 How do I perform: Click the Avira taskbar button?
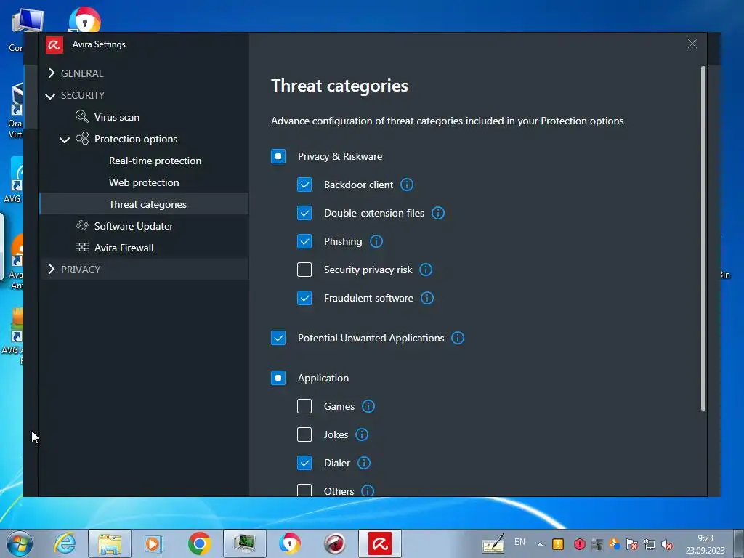click(x=379, y=543)
